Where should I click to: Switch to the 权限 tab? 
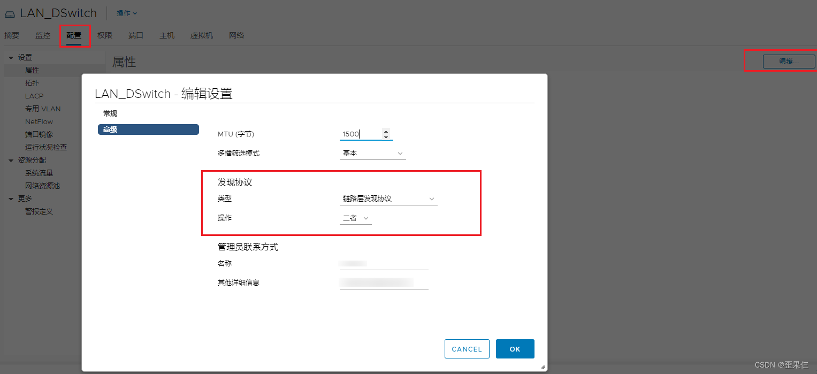[x=105, y=35]
